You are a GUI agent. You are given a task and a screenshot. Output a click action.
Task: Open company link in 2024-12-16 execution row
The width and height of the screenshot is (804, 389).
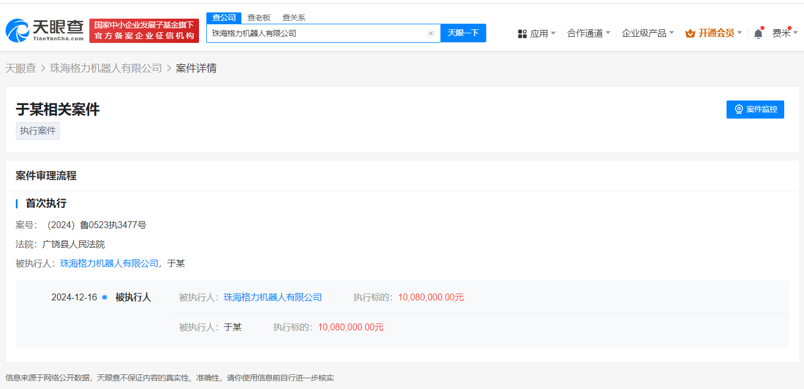[x=273, y=297]
